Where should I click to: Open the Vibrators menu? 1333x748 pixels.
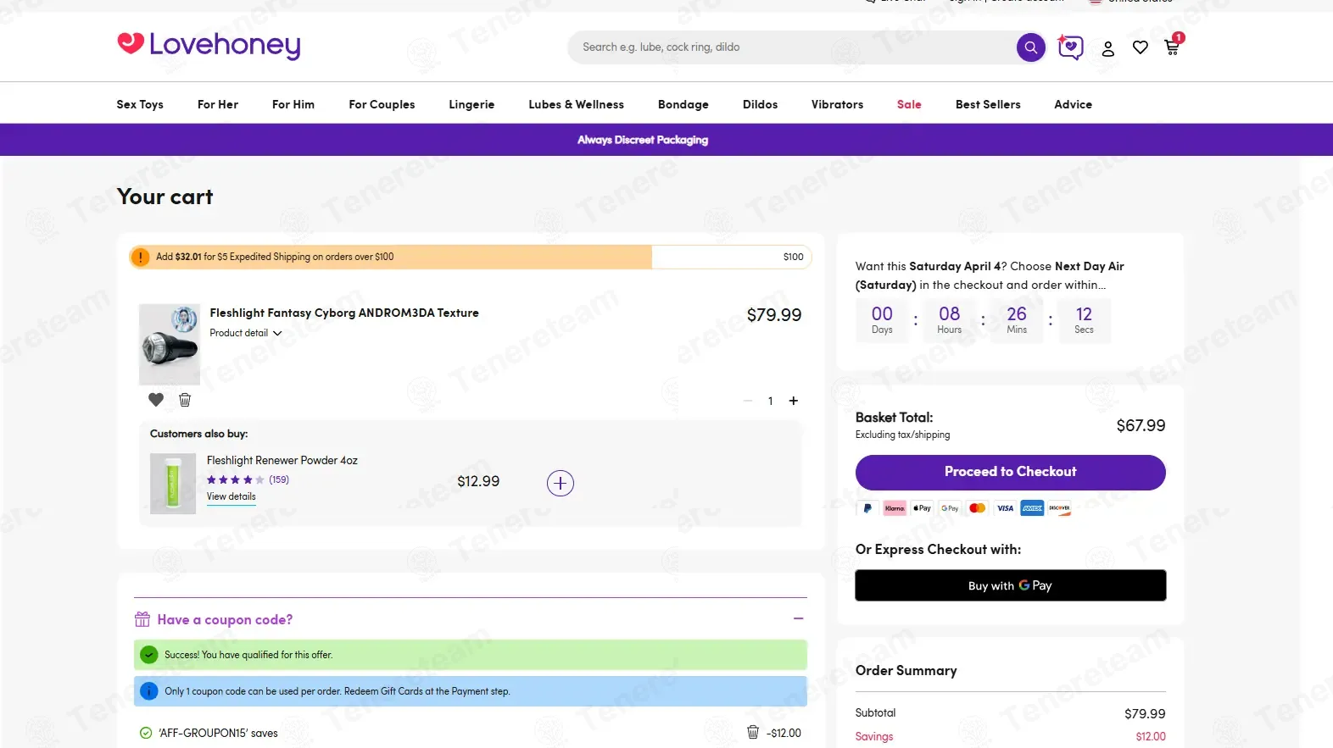coord(837,104)
